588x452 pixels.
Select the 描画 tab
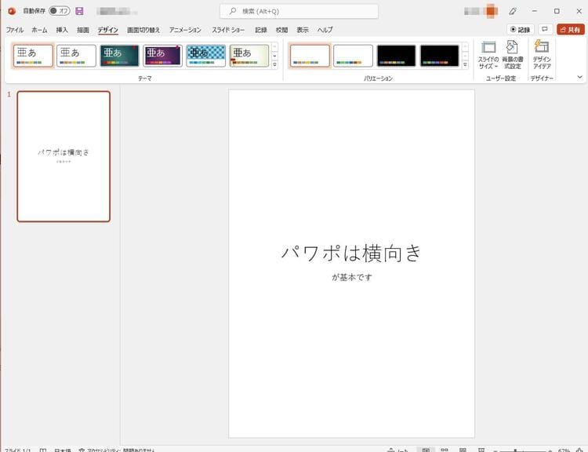83,30
